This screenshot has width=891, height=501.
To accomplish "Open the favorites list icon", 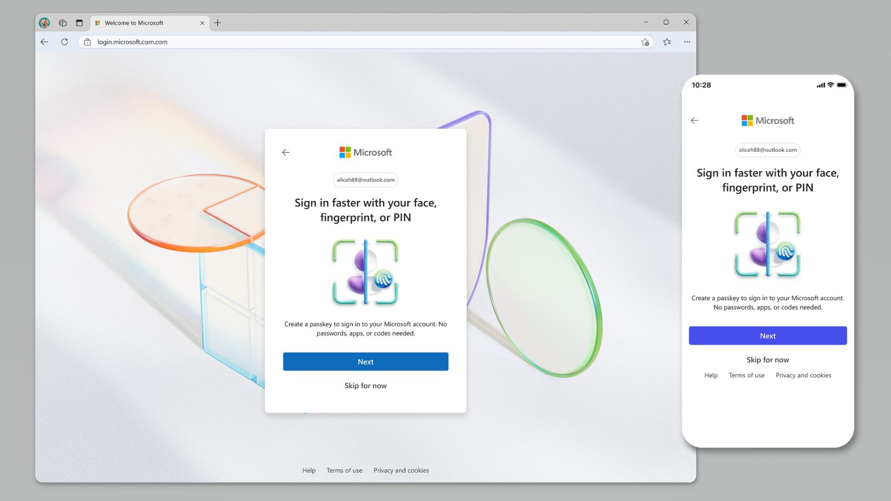I will (667, 42).
